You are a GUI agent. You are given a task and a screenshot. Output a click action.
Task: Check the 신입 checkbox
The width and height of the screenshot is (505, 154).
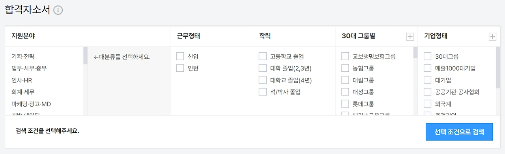pyautogui.click(x=180, y=56)
